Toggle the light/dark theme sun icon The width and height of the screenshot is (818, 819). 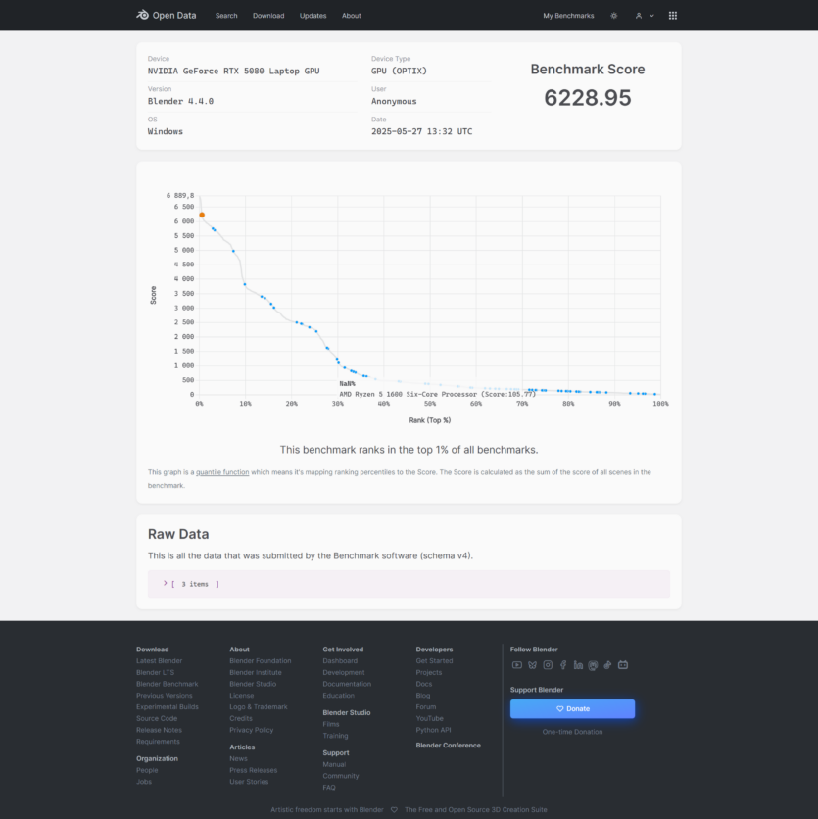coord(614,16)
